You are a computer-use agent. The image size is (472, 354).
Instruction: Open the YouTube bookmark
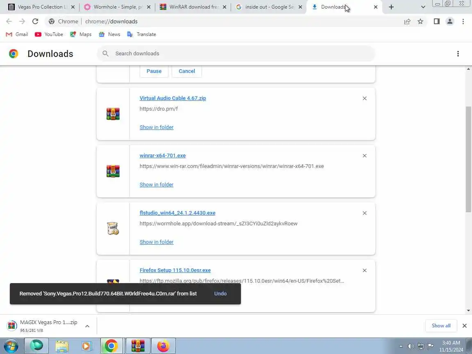point(49,34)
